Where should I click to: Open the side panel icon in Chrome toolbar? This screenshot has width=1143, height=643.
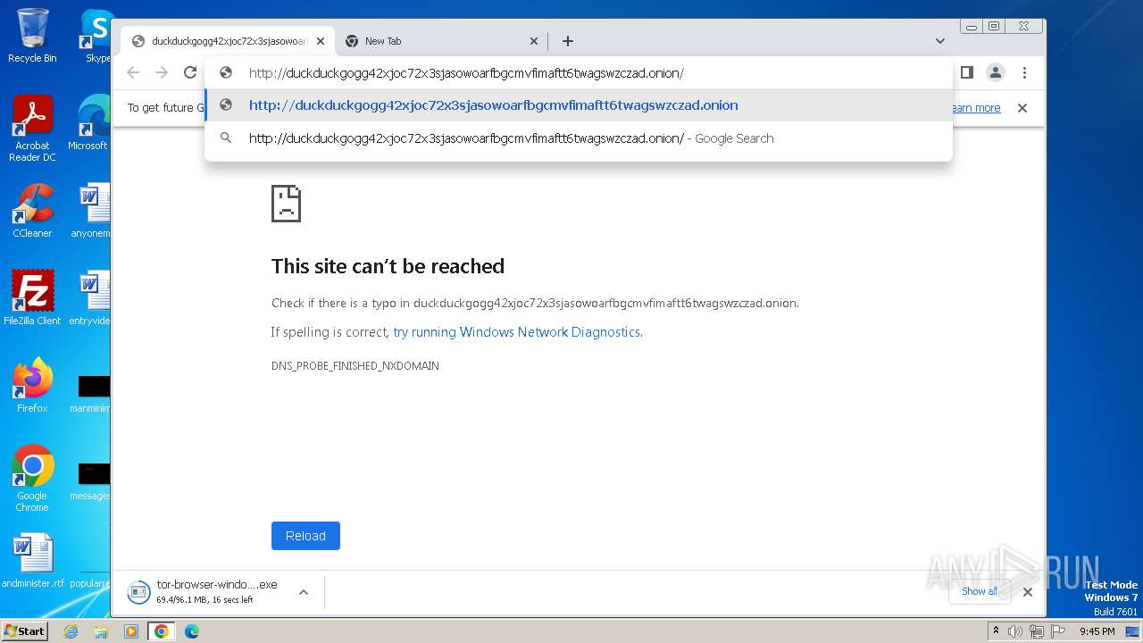point(966,72)
